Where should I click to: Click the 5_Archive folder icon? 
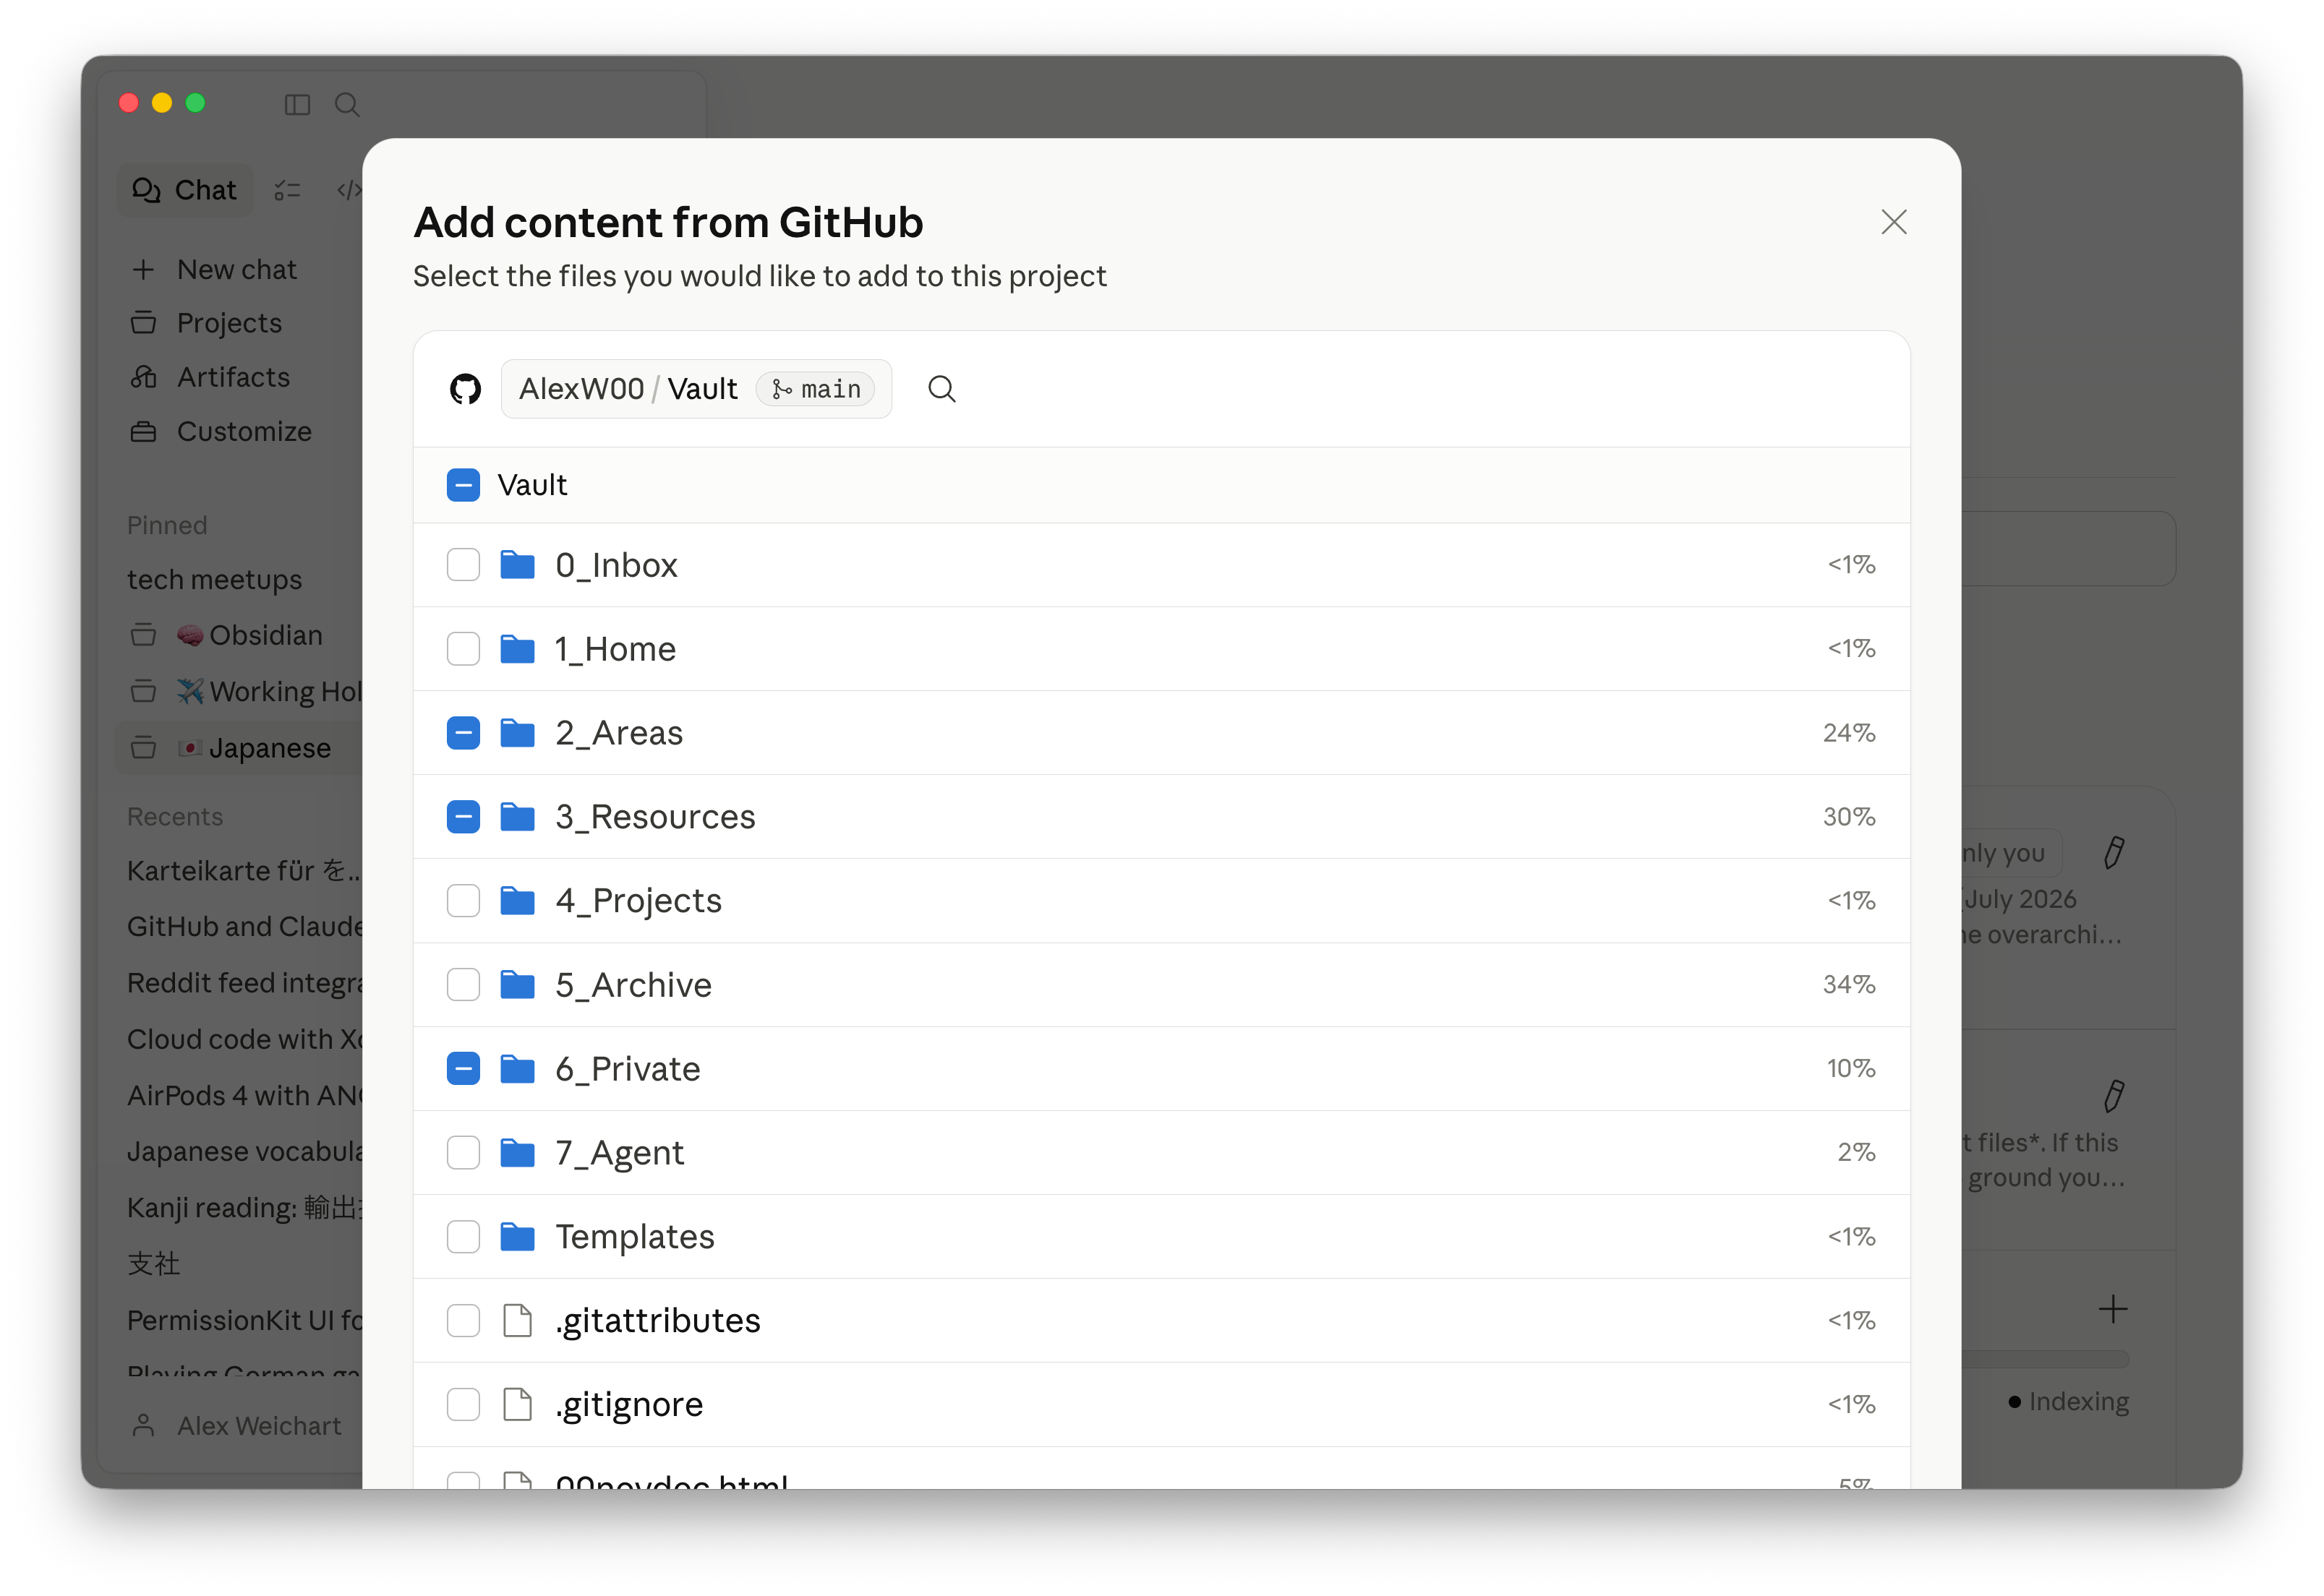pos(517,985)
